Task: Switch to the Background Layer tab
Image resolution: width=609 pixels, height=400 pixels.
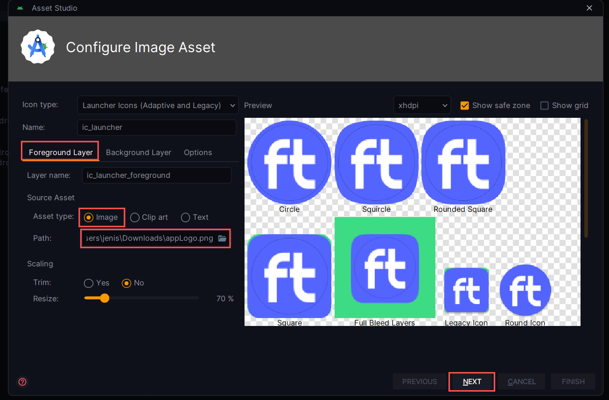Action: pyautogui.click(x=139, y=153)
